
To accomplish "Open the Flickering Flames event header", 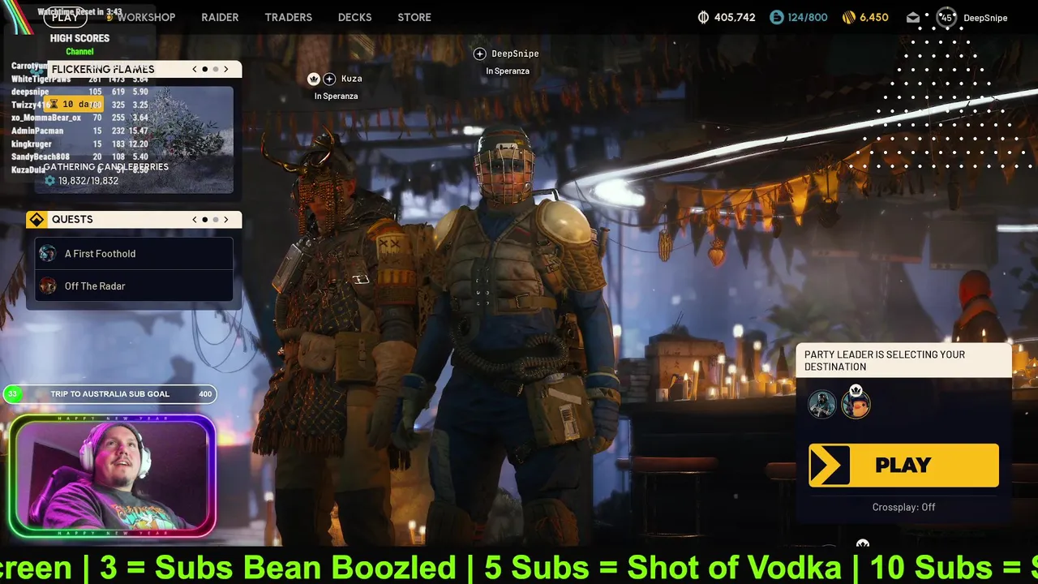I will (x=103, y=69).
